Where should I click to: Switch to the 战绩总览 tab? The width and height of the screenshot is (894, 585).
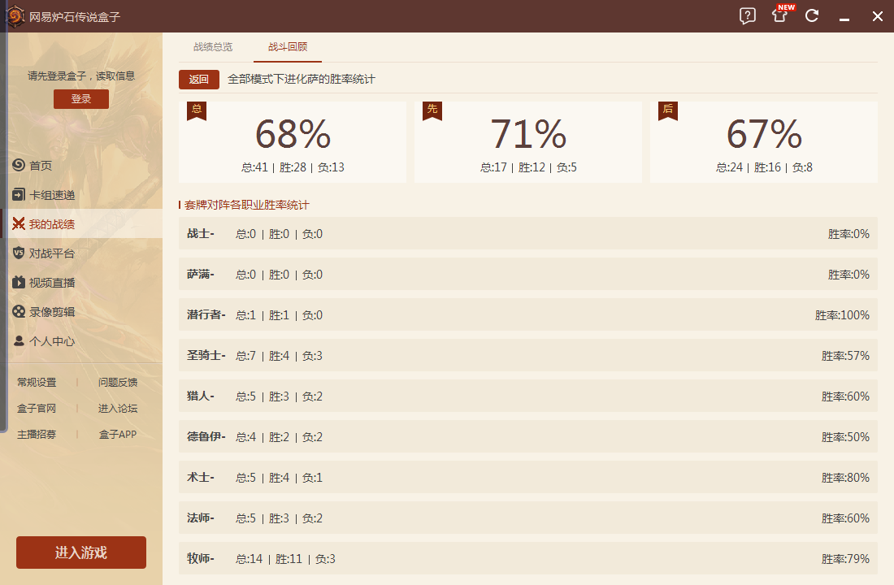(213, 47)
